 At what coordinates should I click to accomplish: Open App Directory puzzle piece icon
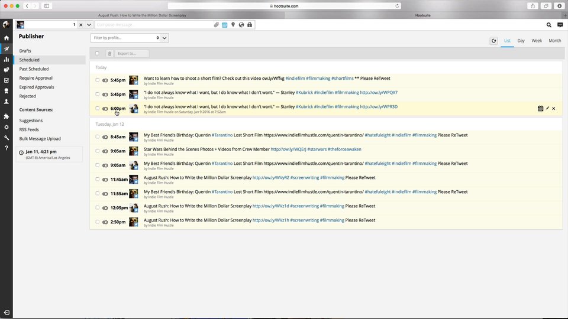pos(6,116)
